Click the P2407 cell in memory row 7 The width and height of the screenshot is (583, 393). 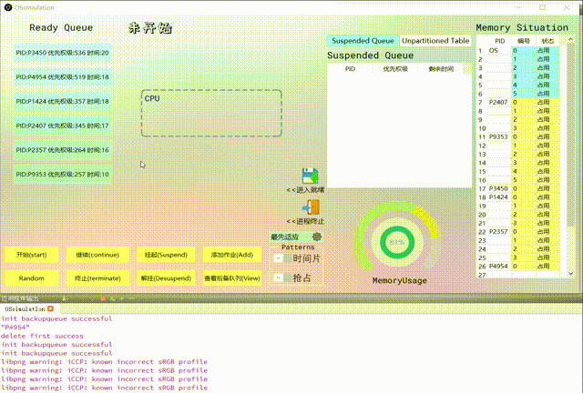tap(499, 102)
